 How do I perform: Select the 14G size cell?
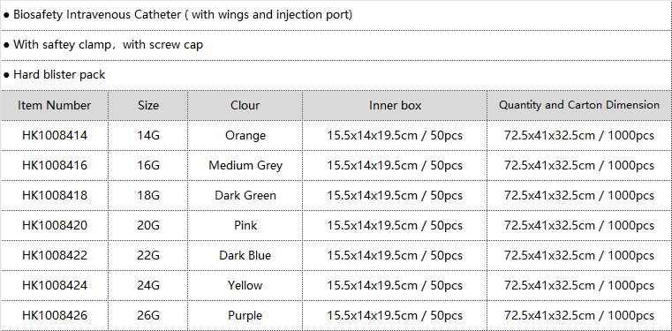coord(148,135)
